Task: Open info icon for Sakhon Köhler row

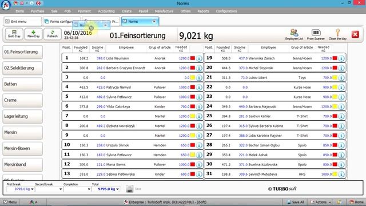Action: 341,116
